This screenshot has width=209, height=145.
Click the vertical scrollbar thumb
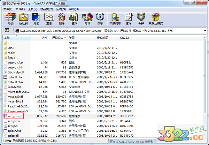pos(204,76)
